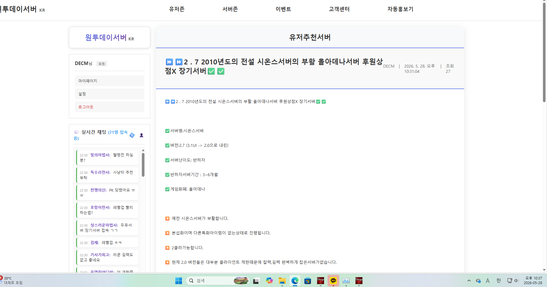Open the Lineage icon next to Microsoft Store
Screen dimensions: 547x287
pos(321,281)
